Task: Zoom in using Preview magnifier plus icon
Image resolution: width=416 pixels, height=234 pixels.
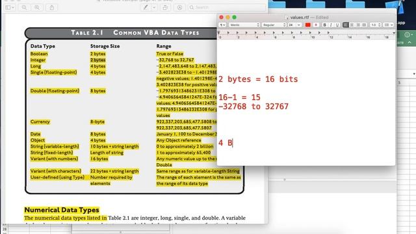Action: pos(37,7)
